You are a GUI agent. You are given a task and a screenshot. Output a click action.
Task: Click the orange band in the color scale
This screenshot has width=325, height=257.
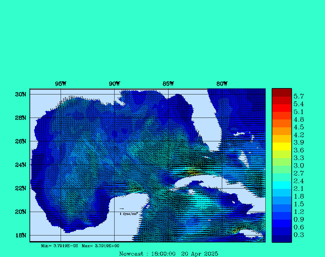(282, 131)
